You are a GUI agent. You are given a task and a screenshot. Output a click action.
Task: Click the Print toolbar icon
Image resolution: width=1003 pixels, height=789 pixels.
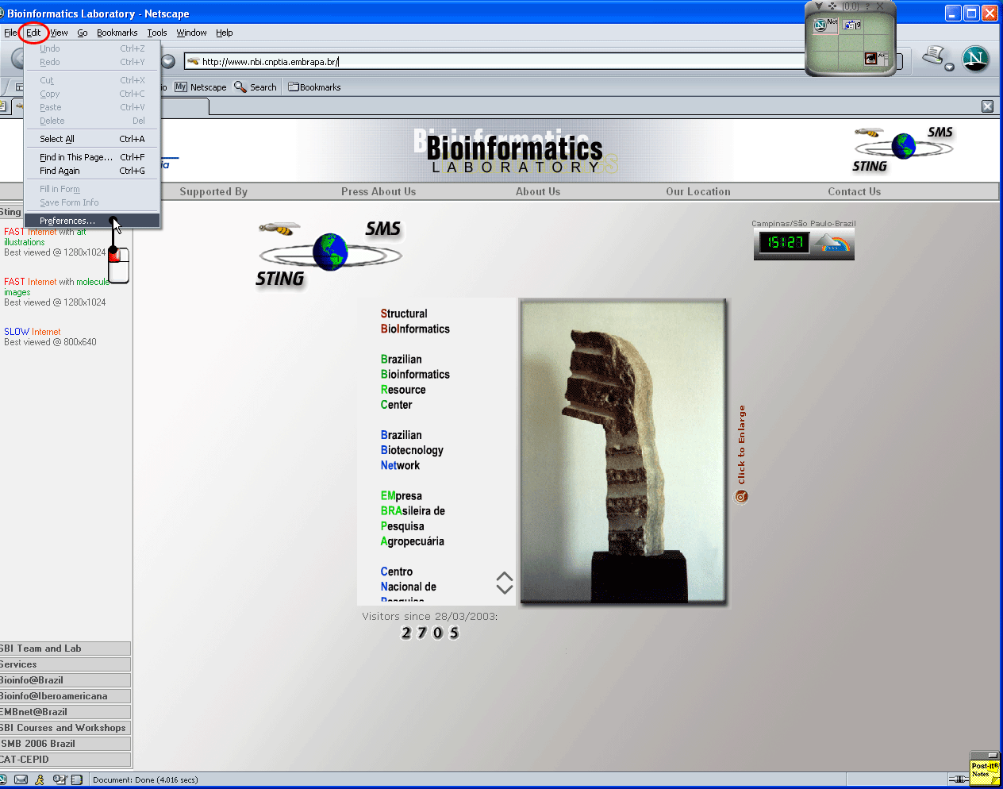tap(933, 56)
